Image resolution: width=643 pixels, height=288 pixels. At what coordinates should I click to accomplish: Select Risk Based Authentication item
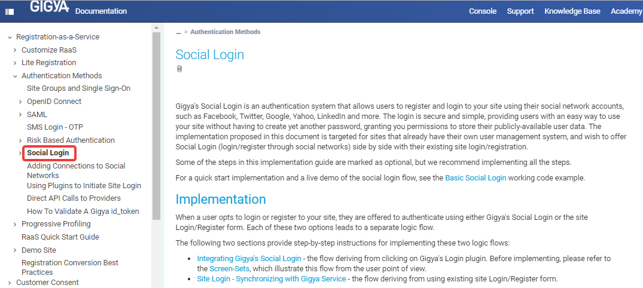[71, 140]
